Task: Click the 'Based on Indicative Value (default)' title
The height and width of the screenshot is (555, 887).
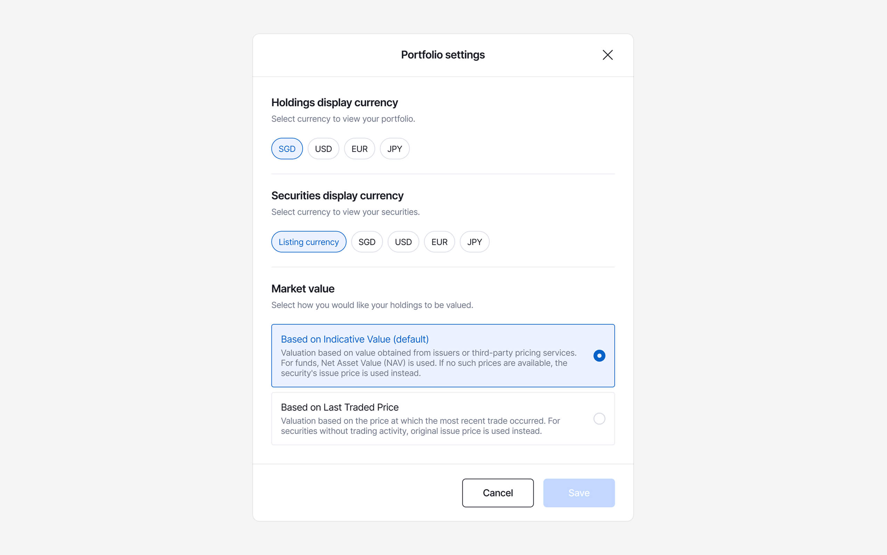Action: [355, 339]
